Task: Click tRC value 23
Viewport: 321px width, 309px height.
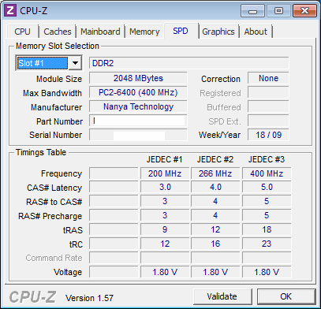Action: point(267,244)
